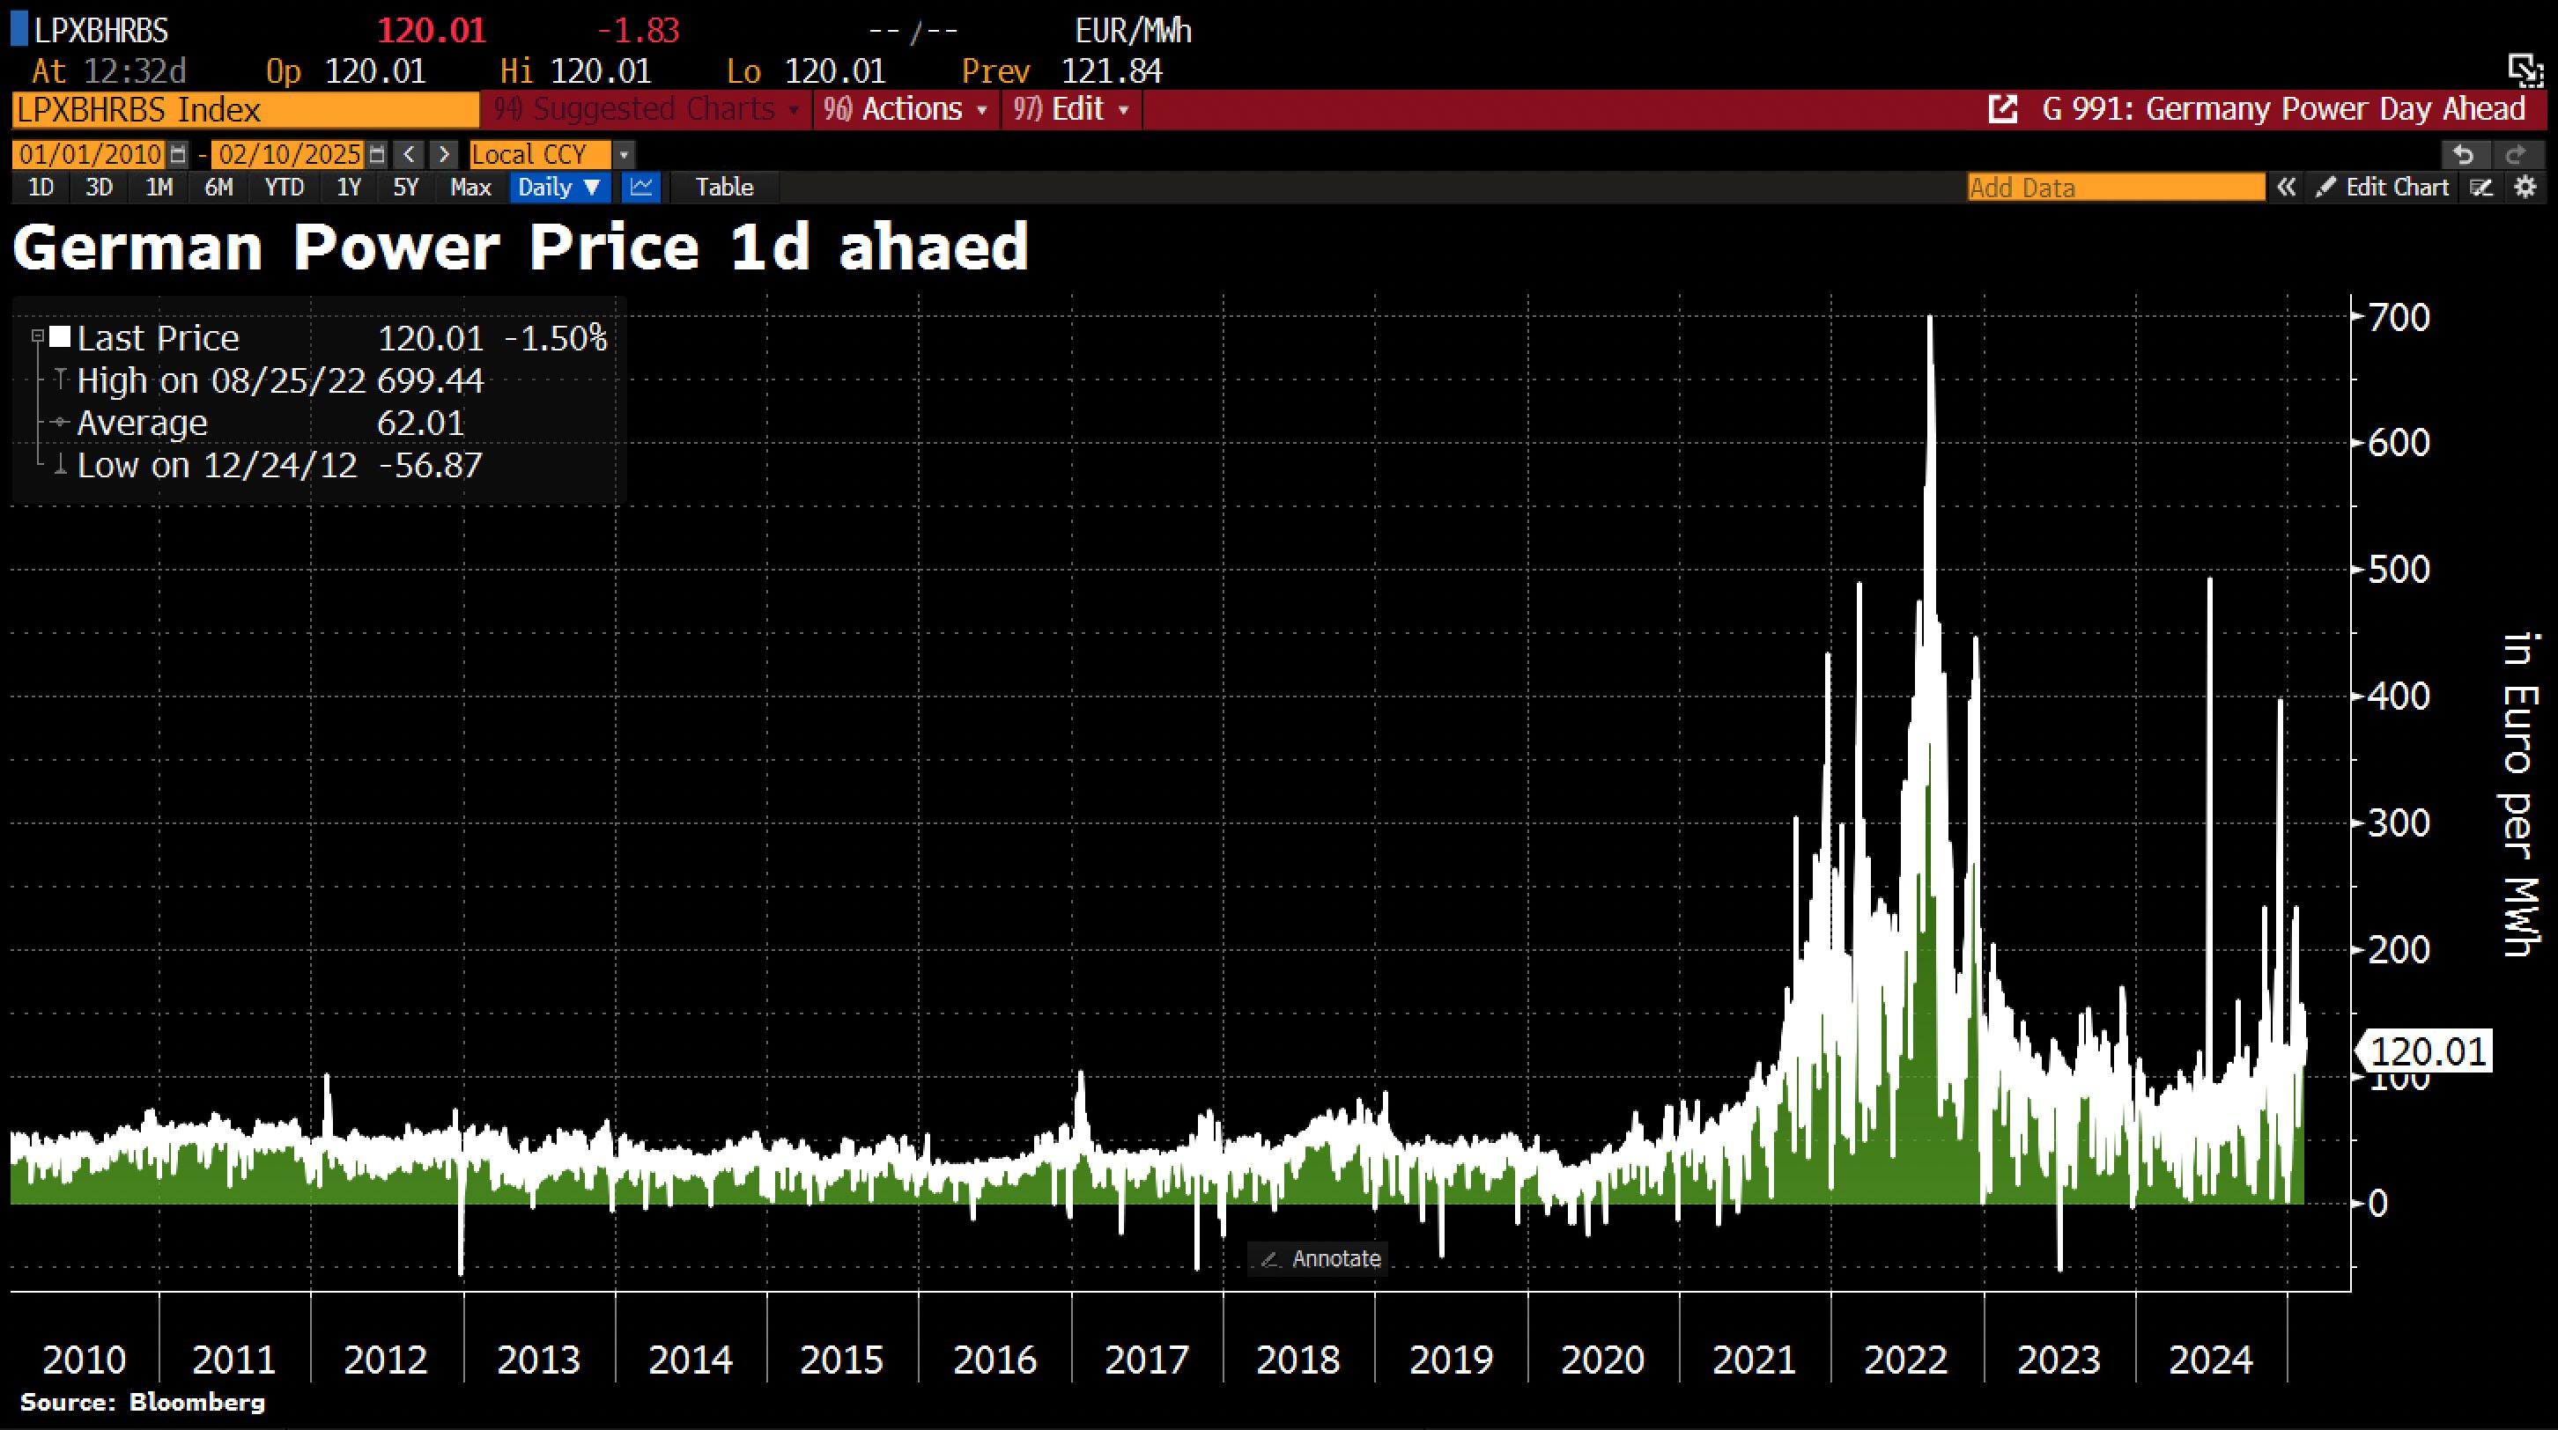
Task: Switch to Table view
Action: coord(724,188)
